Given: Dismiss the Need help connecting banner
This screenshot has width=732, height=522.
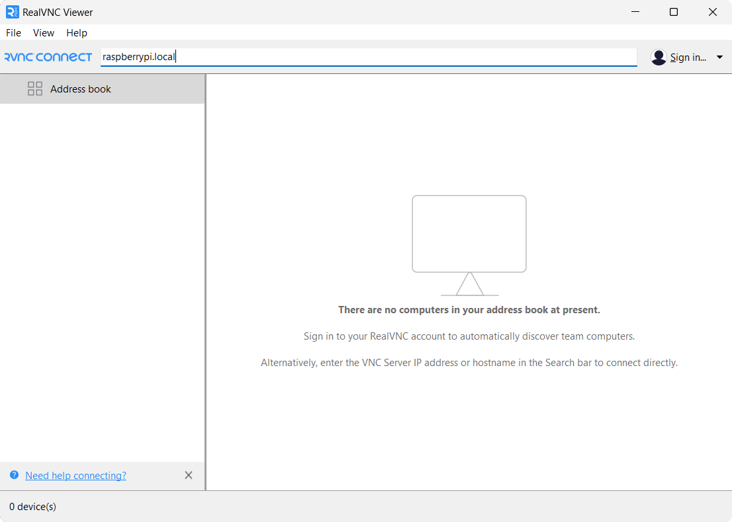Looking at the screenshot, I should click(188, 475).
